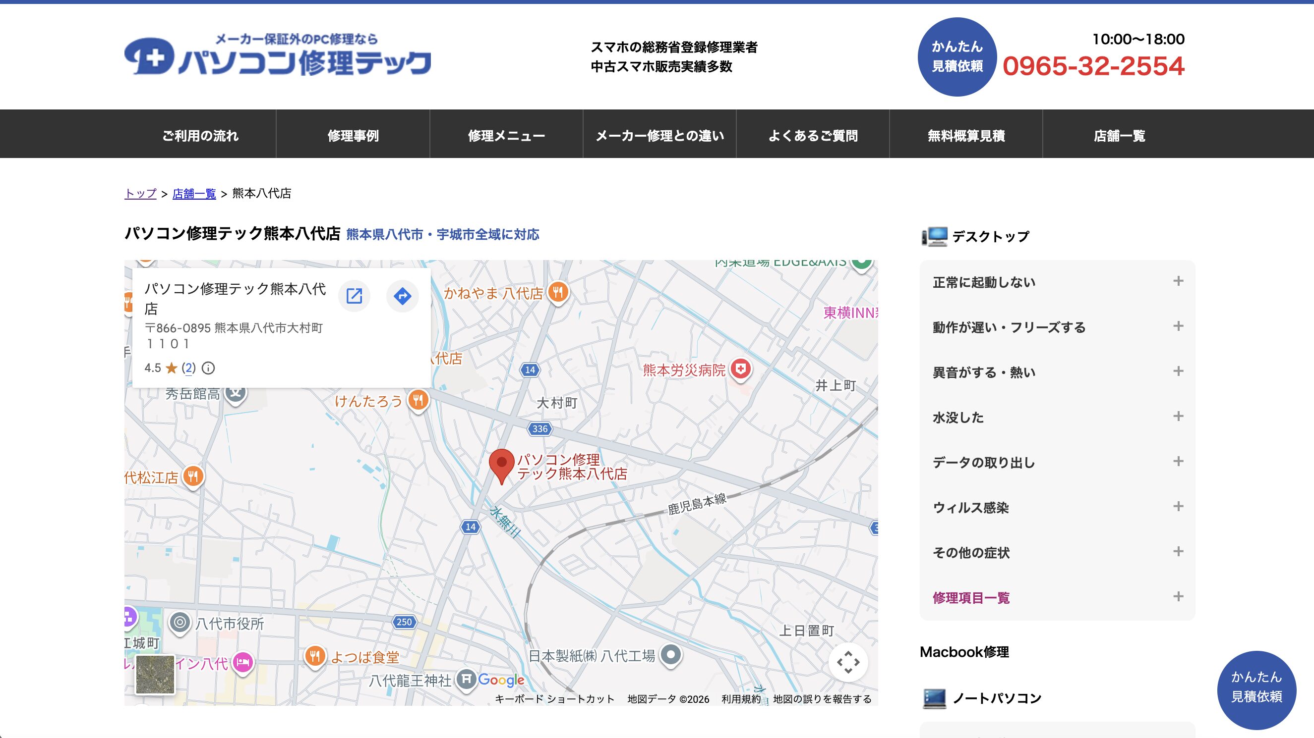This screenshot has width=1314, height=738.
Task: Click route 250 road badge on map
Action: coord(404,622)
